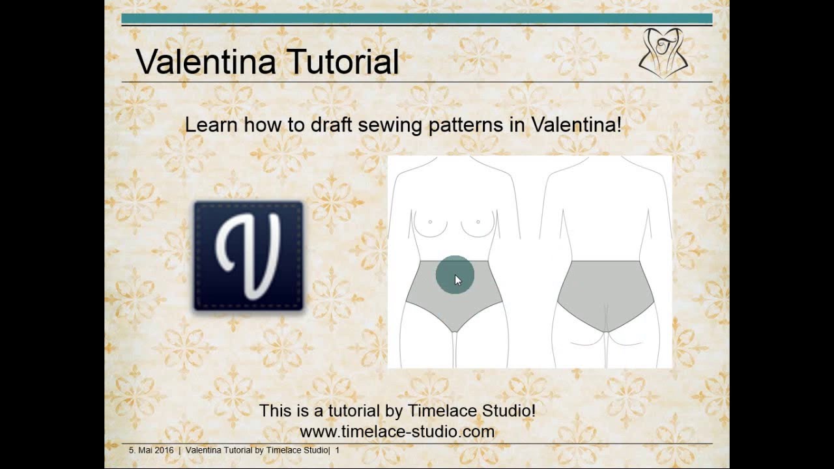The height and width of the screenshot is (469, 834).
Task: Click the Valentina app logo icon
Action: point(248,256)
